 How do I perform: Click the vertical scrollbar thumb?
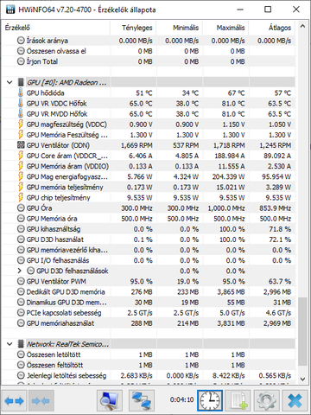302,332
